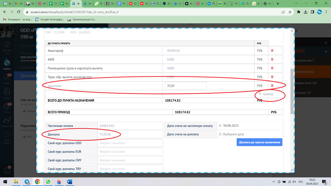Viewport: 331px width, 186px height.
Task: Delete the Размещение груза row via trash icon
Action: click(x=272, y=68)
